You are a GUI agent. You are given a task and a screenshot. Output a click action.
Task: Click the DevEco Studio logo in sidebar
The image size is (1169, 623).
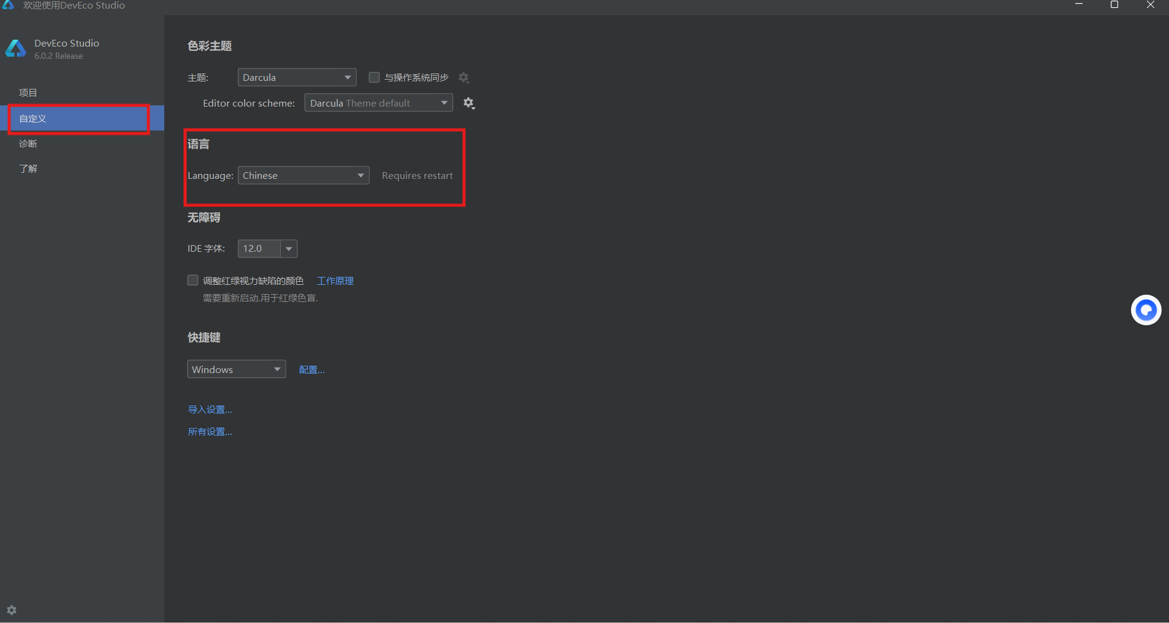tap(16, 49)
